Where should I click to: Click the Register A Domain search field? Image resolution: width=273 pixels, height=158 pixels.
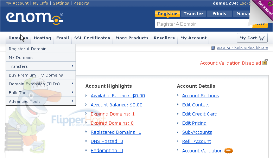pos(203,24)
